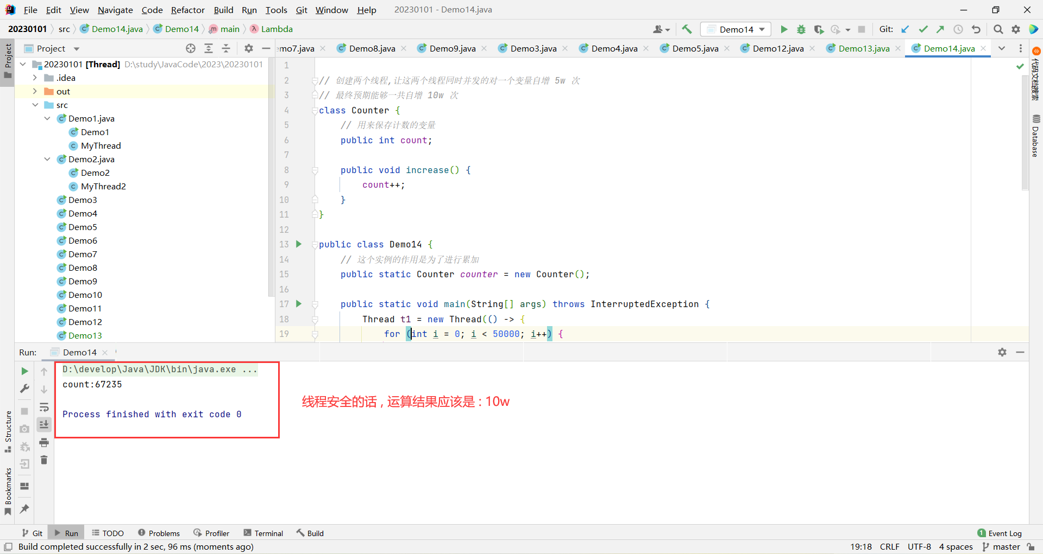
Task: Open the Tools menu
Action: click(x=276, y=10)
